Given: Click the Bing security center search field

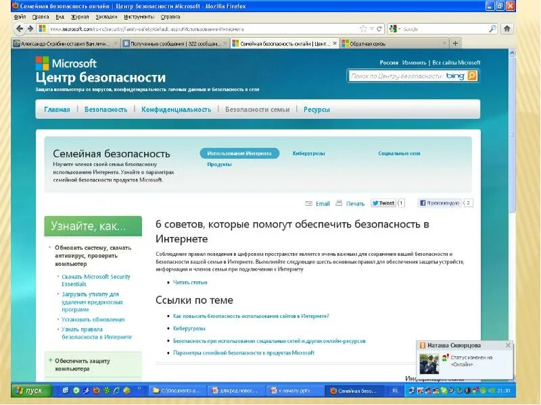Looking at the screenshot, I should (x=396, y=76).
